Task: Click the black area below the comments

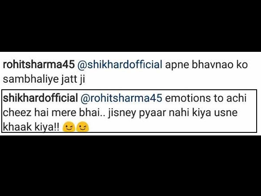Action: [130, 166]
